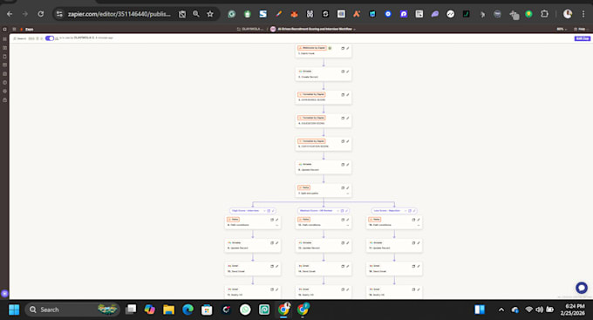Expand the Low Score Rejection path chevron

(406, 211)
